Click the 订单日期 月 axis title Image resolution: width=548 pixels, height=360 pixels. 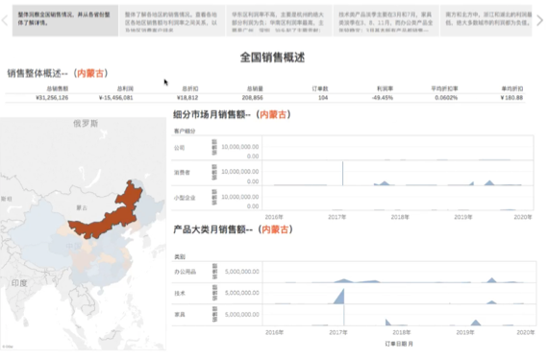click(399, 344)
